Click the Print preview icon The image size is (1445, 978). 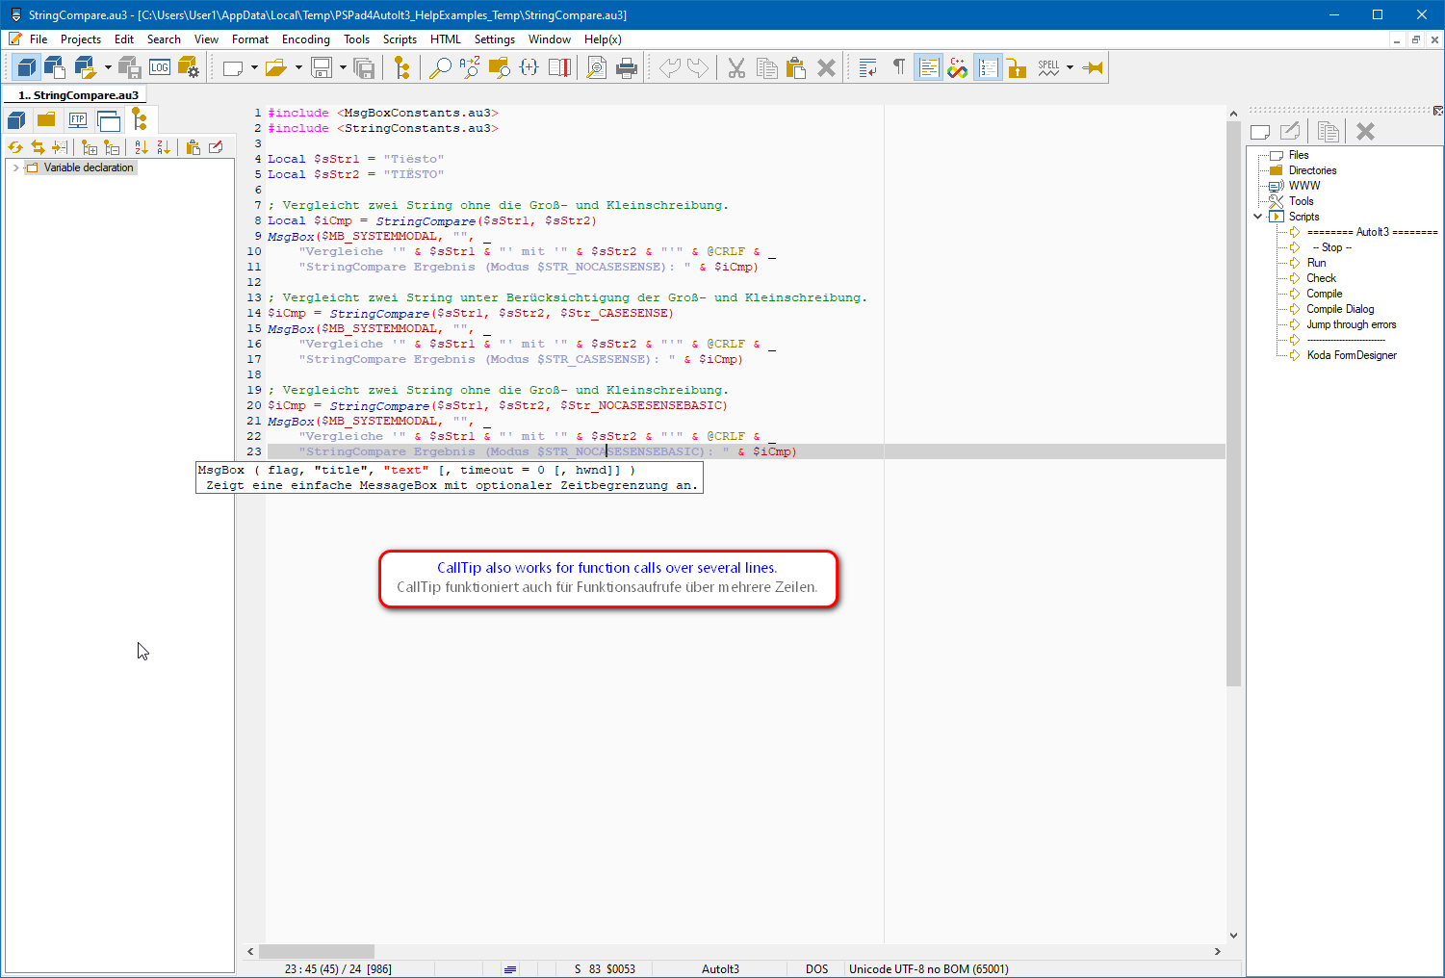tap(597, 67)
